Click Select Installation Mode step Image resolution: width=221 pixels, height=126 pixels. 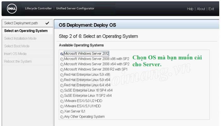pyautogui.click(x=27, y=38)
